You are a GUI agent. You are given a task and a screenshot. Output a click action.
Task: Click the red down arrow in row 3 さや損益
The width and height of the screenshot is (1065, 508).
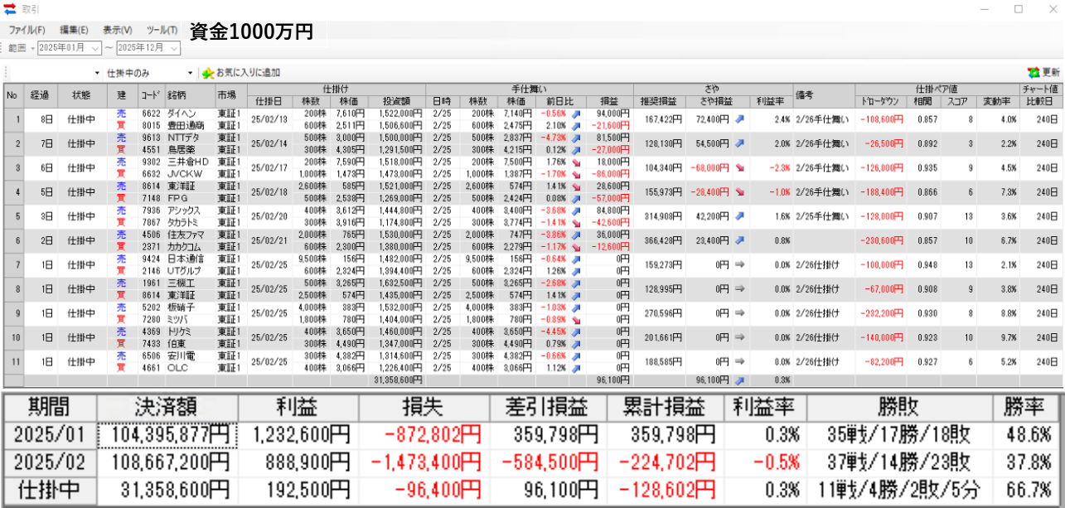point(739,167)
